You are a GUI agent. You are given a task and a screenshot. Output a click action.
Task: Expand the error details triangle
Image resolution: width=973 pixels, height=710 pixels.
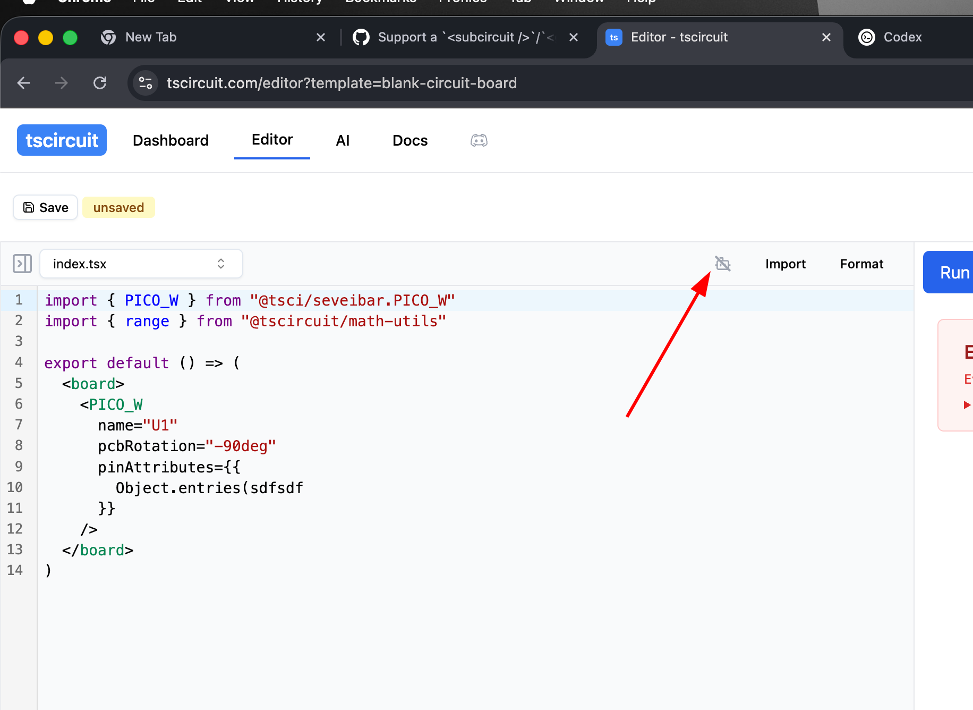967,405
